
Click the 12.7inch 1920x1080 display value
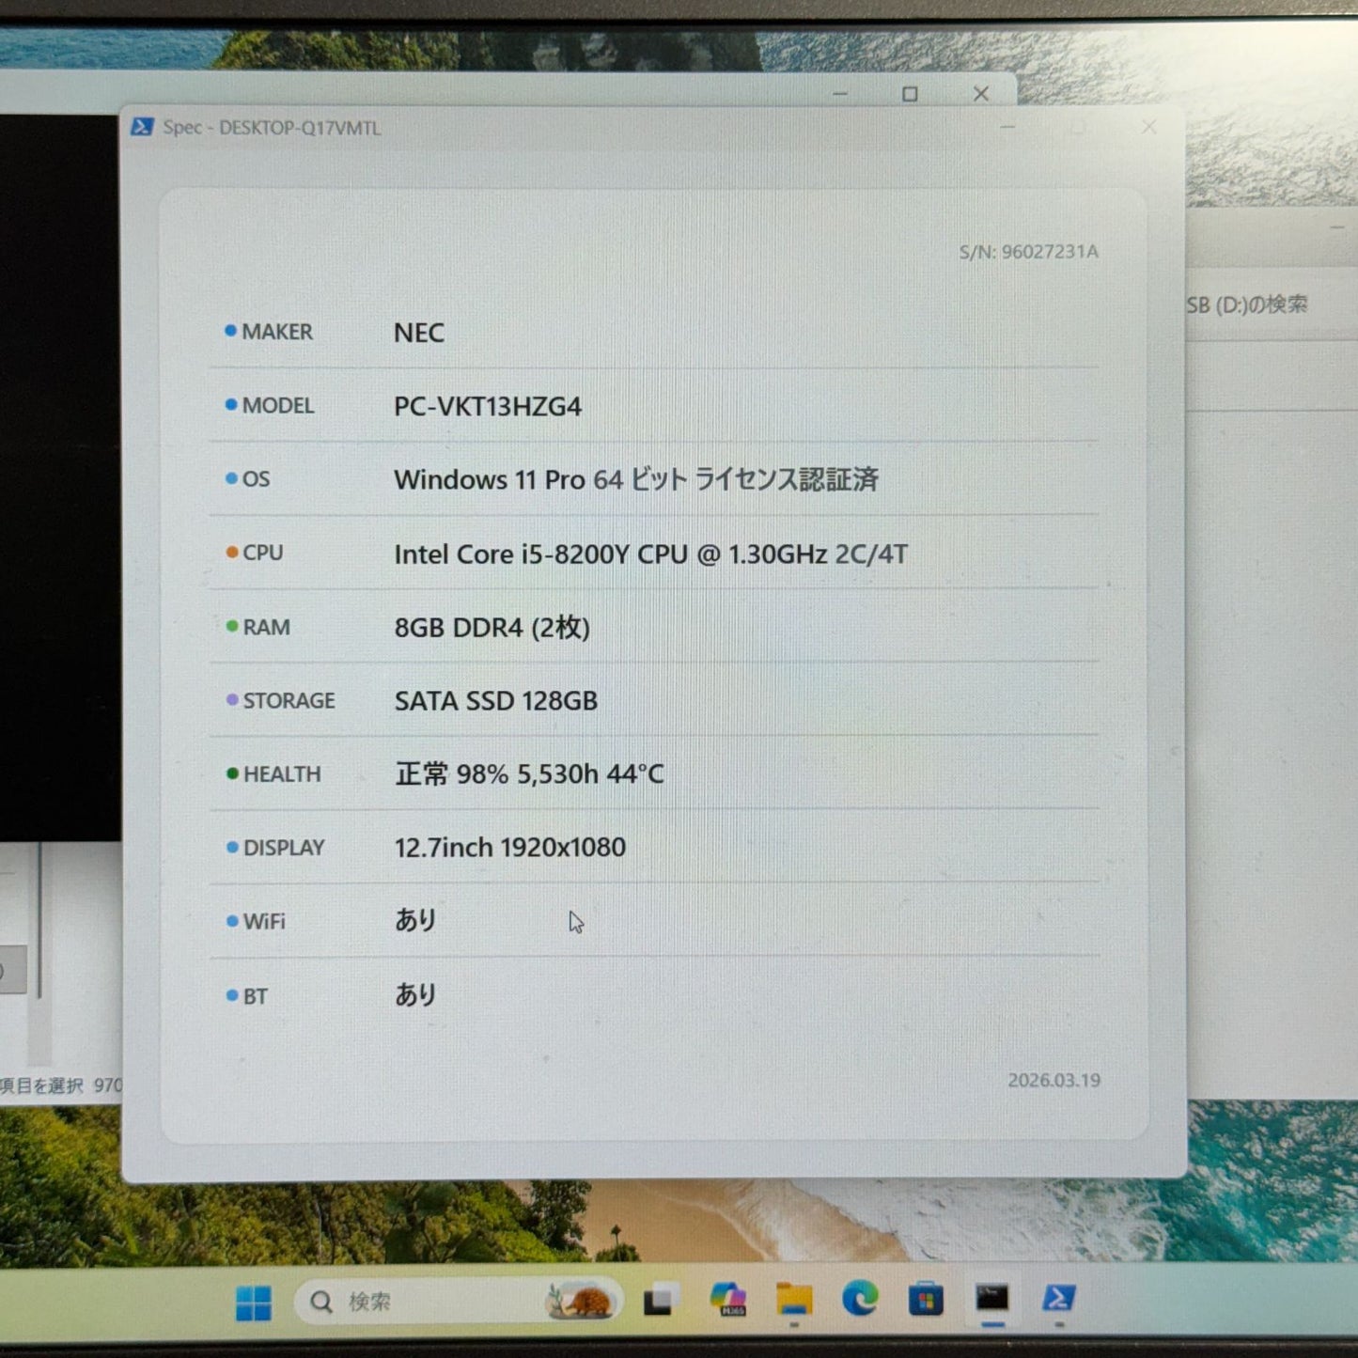click(x=510, y=848)
